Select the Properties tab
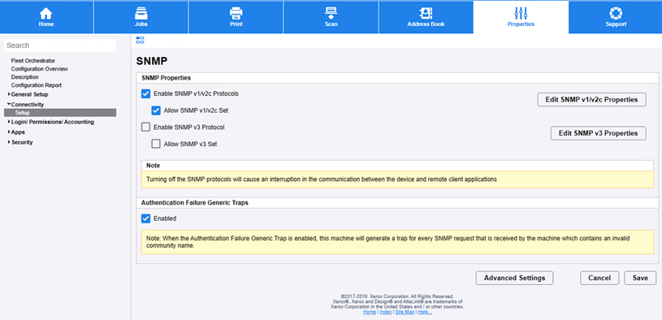This screenshot has width=662, height=320. [x=521, y=17]
